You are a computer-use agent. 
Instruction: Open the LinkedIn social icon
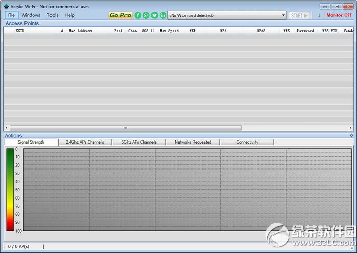click(x=163, y=15)
